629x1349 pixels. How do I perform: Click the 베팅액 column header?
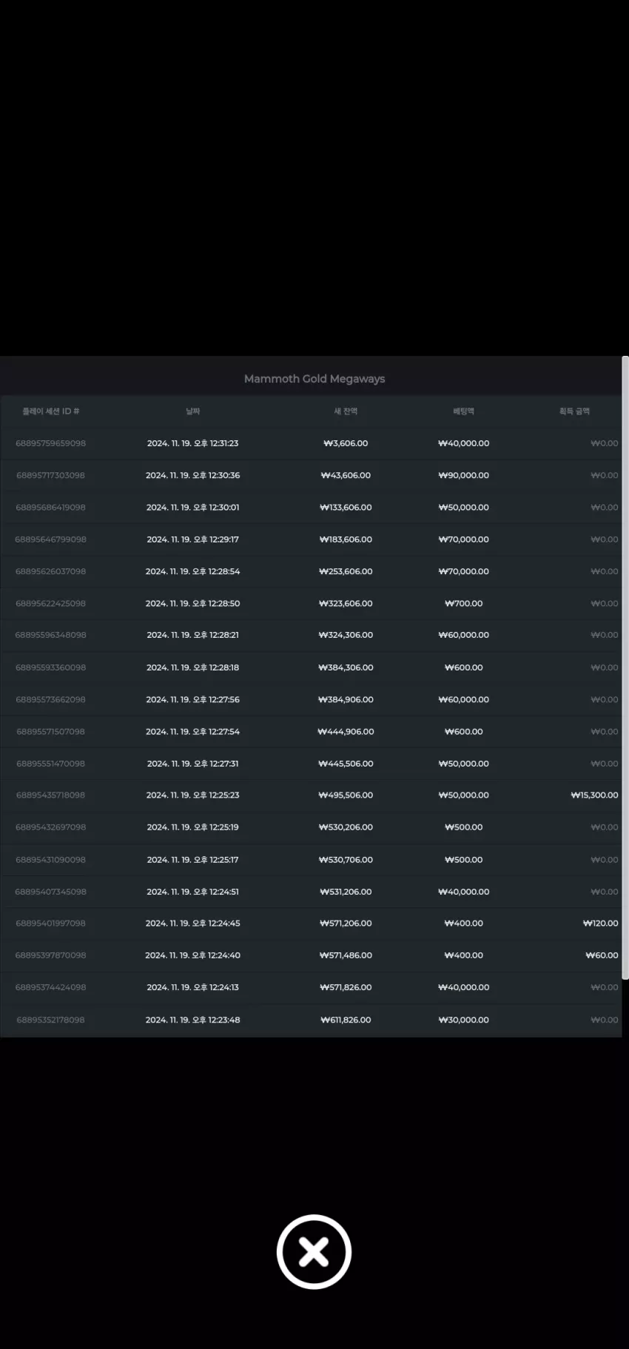click(x=463, y=411)
